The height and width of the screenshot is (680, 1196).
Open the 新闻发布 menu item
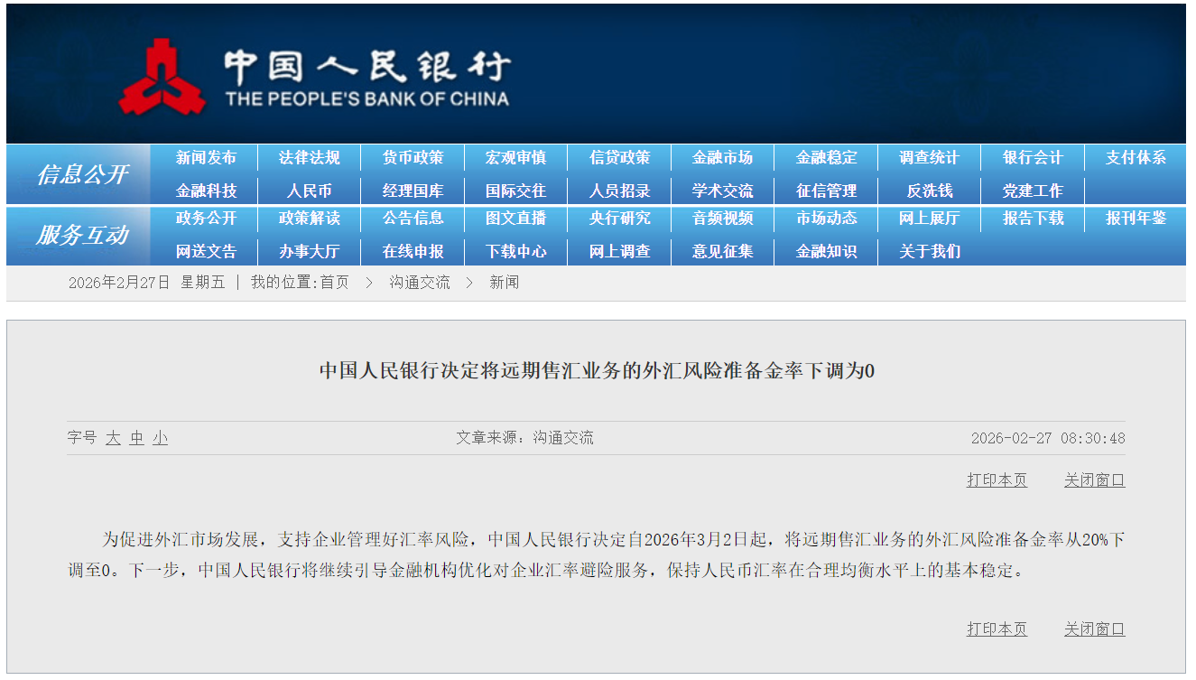point(206,158)
